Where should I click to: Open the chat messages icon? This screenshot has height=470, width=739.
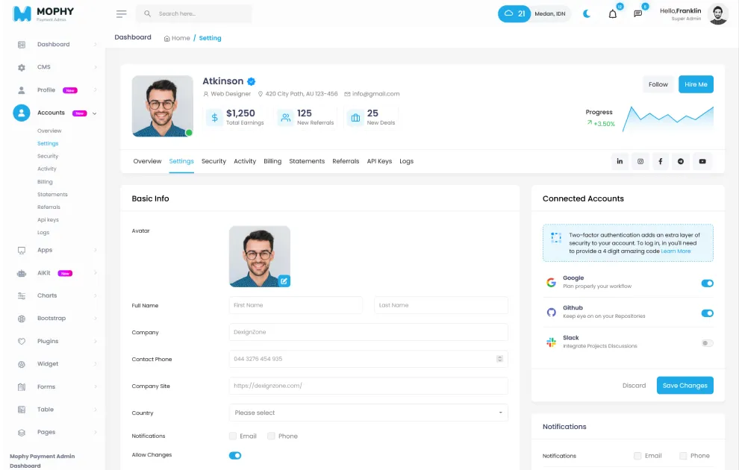coord(637,13)
